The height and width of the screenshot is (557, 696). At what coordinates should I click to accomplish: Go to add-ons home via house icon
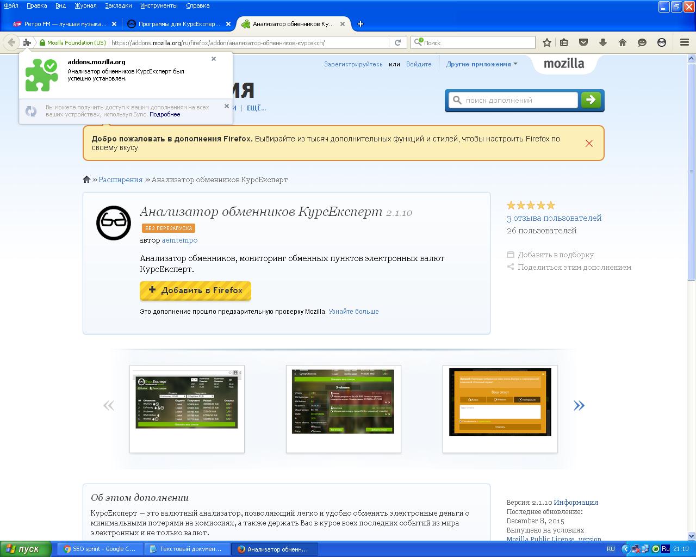click(86, 180)
